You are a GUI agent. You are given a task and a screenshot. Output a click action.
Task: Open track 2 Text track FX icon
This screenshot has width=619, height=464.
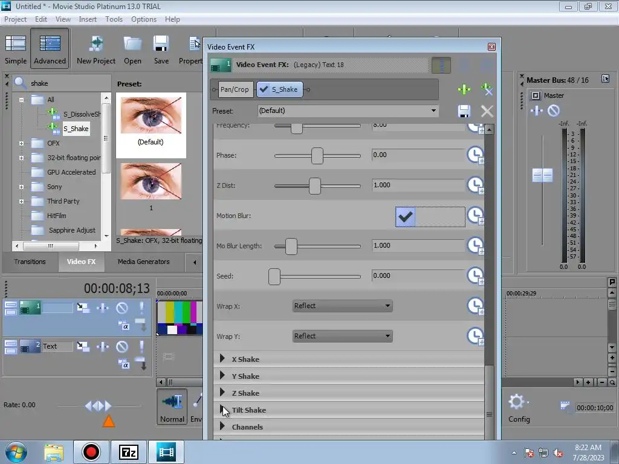[103, 346]
